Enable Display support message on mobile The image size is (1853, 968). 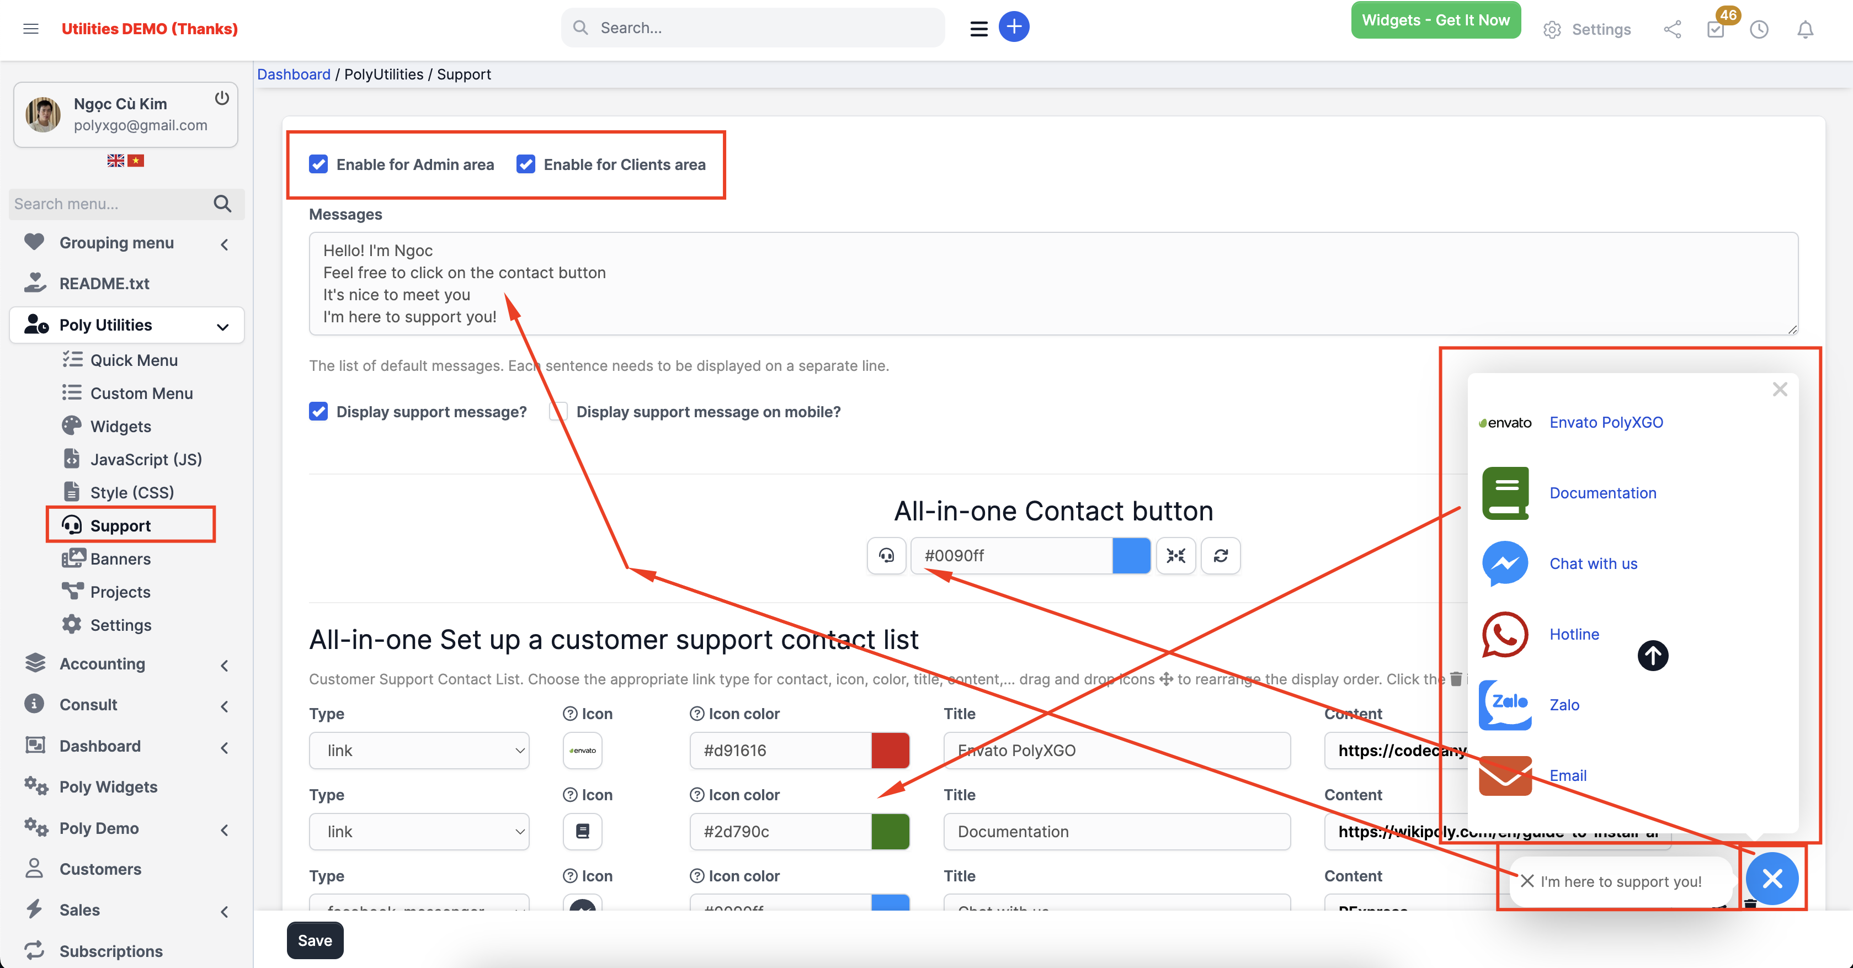pyautogui.click(x=558, y=411)
